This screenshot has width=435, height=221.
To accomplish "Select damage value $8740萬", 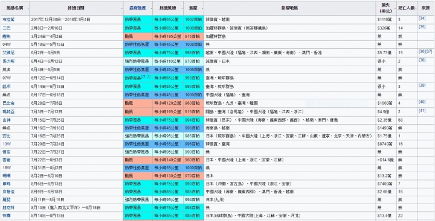I will click(385, 144).
